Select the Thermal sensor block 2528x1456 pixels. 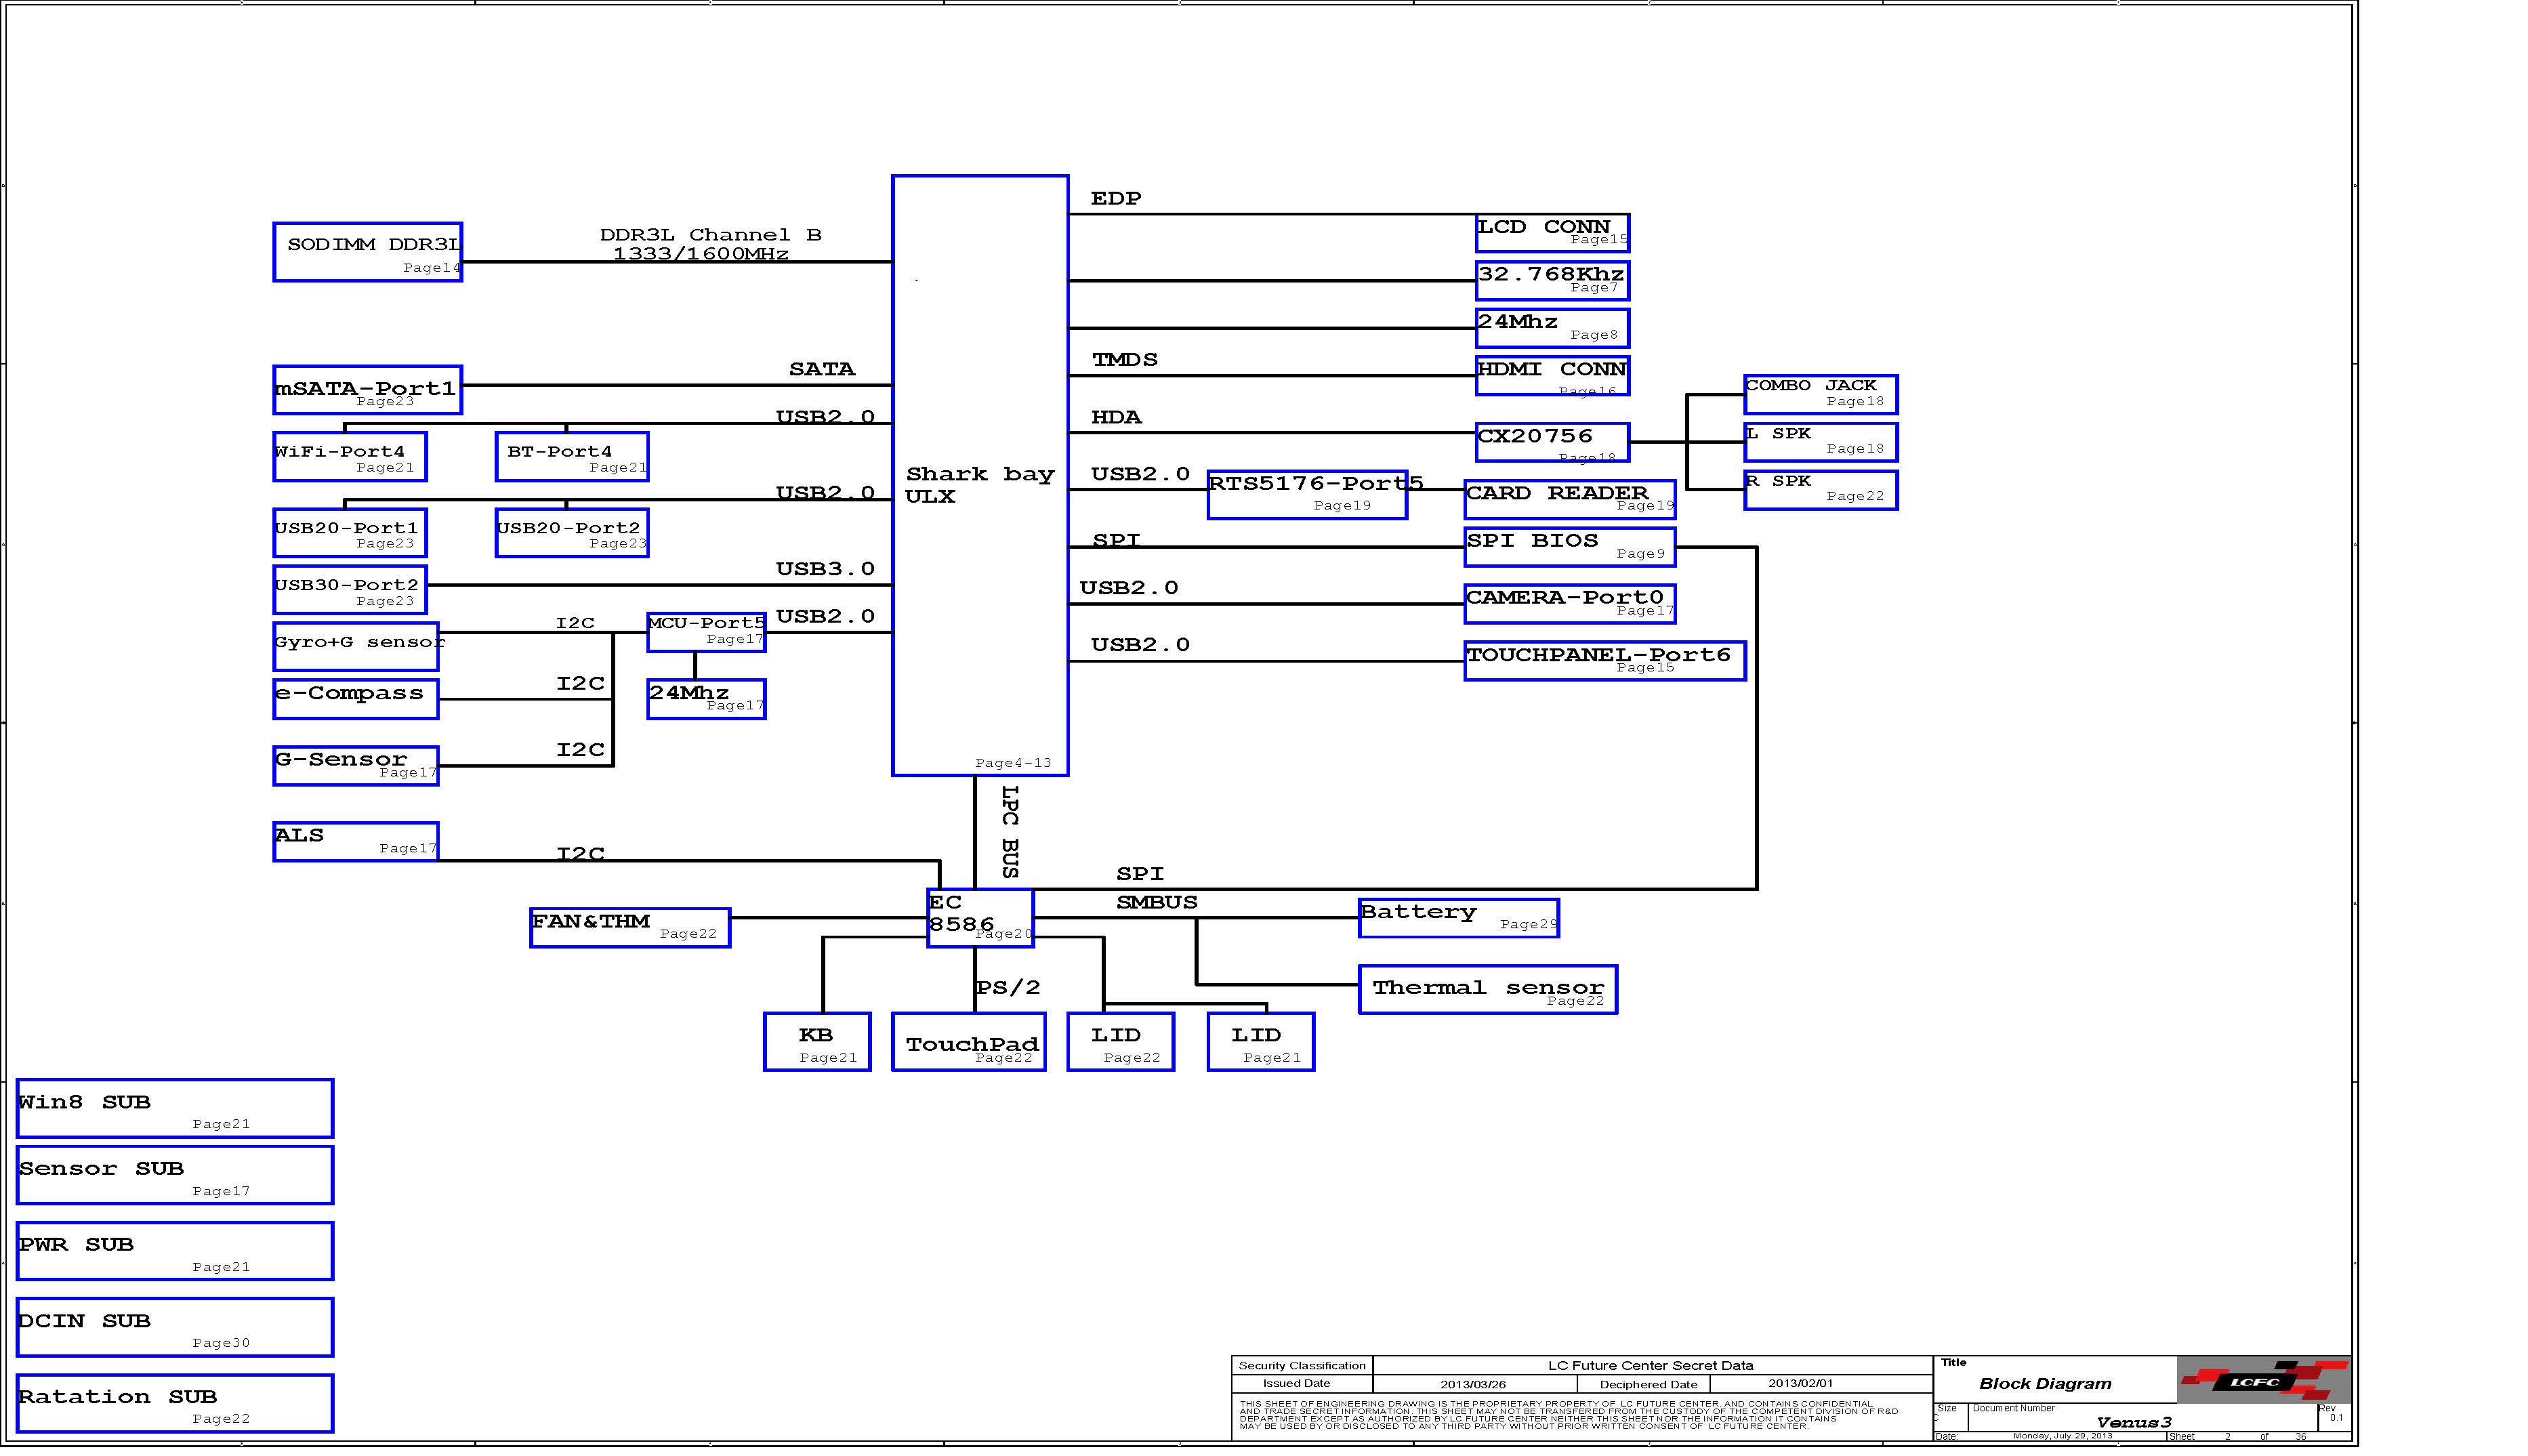tap(1487, 989)
